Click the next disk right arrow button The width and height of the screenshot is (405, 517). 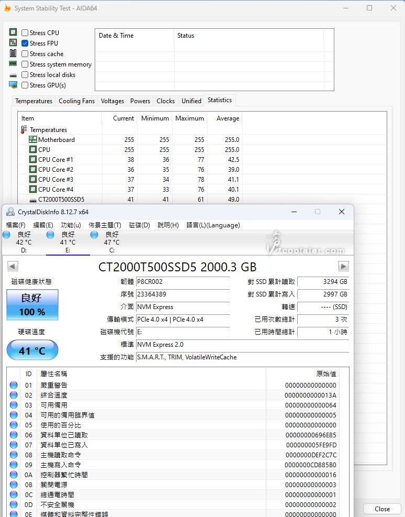point(343,267)
